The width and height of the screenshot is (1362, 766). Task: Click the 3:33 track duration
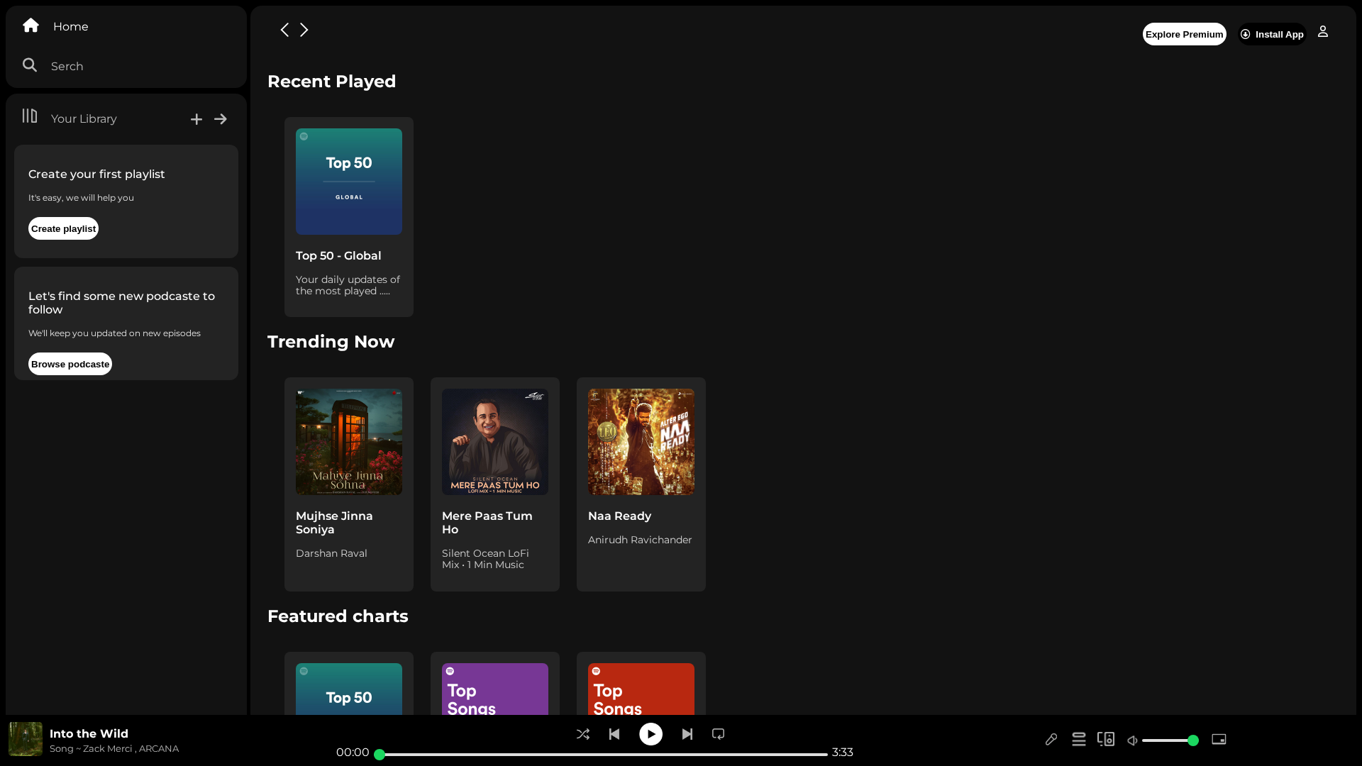pyautogui.click(x=843, y=753)
